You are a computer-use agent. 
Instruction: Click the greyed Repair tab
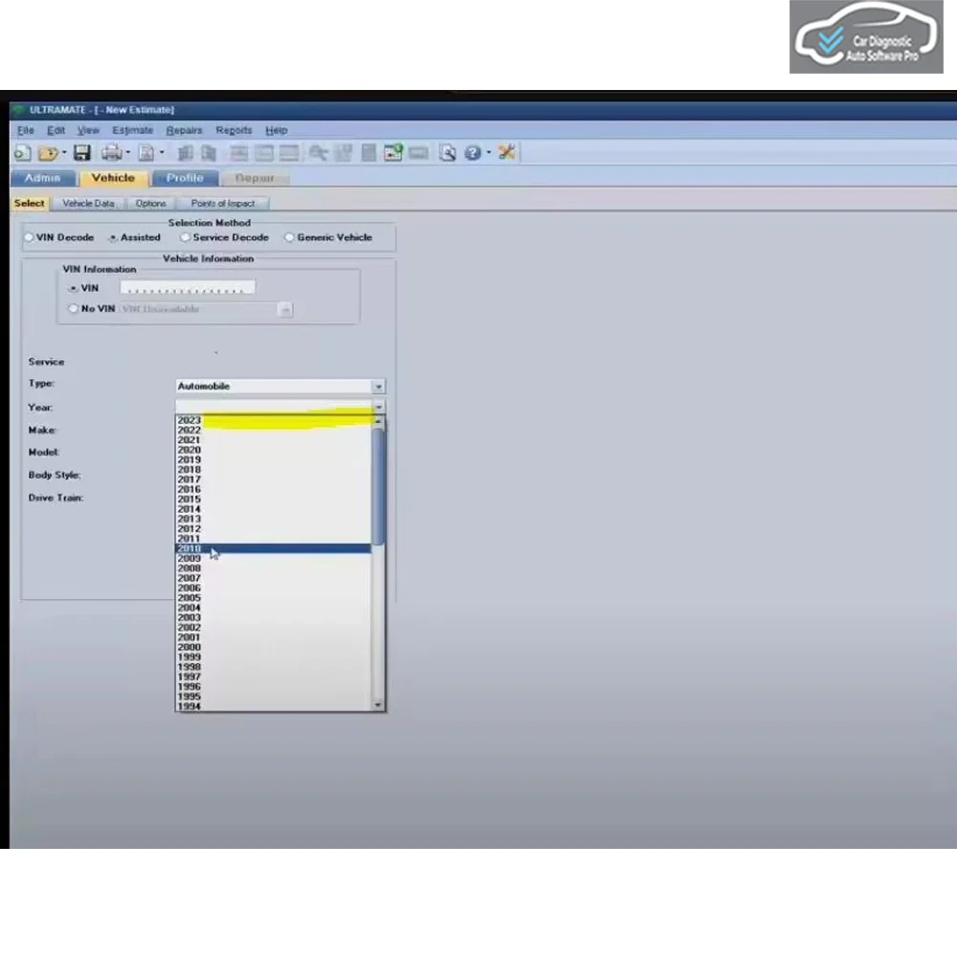click(x=255, y=178)
